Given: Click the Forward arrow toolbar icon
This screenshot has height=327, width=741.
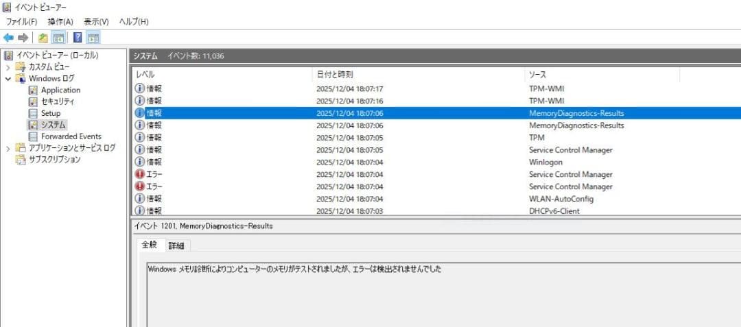Looking at the screenshot, I should pyautogui.click(x=23, y=38).
